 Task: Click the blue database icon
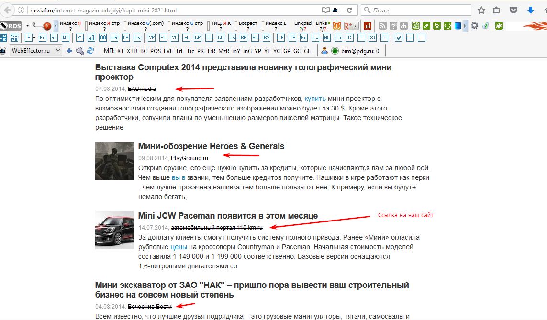pos(458,26)
